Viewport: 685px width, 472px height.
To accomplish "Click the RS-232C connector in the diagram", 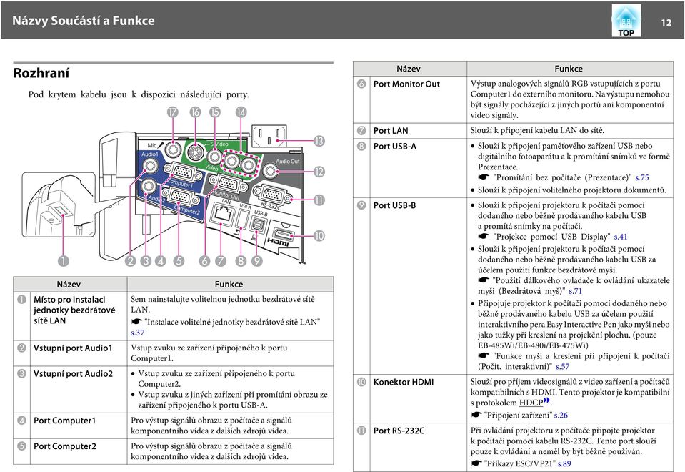I will point(273,195).
